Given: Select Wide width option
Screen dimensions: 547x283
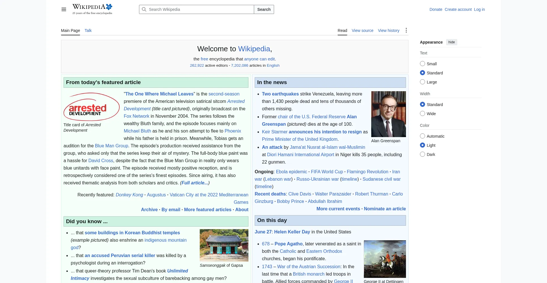Looking at the screenshot, I should (423, 114).
